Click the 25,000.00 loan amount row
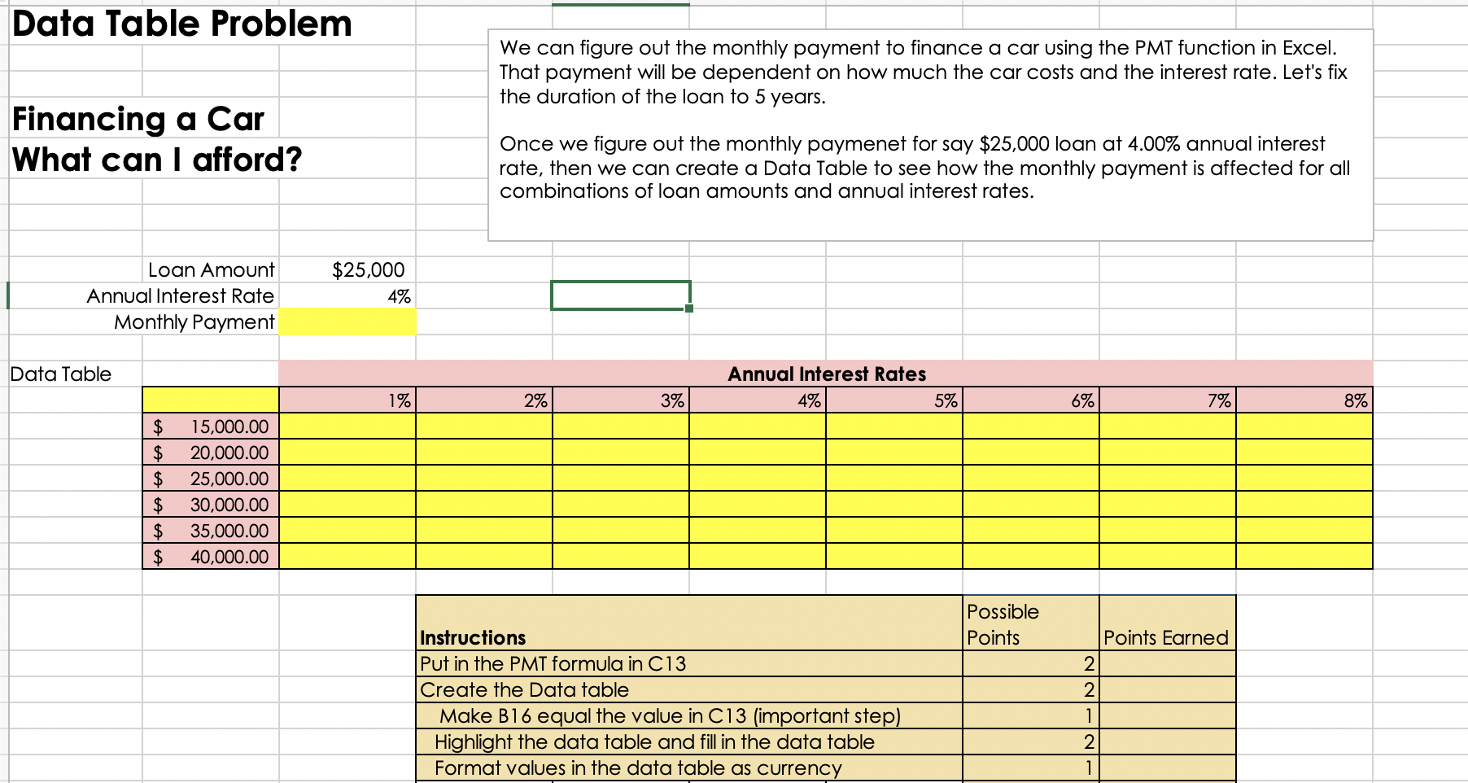 pyautogui.click(x=211, y=478)
